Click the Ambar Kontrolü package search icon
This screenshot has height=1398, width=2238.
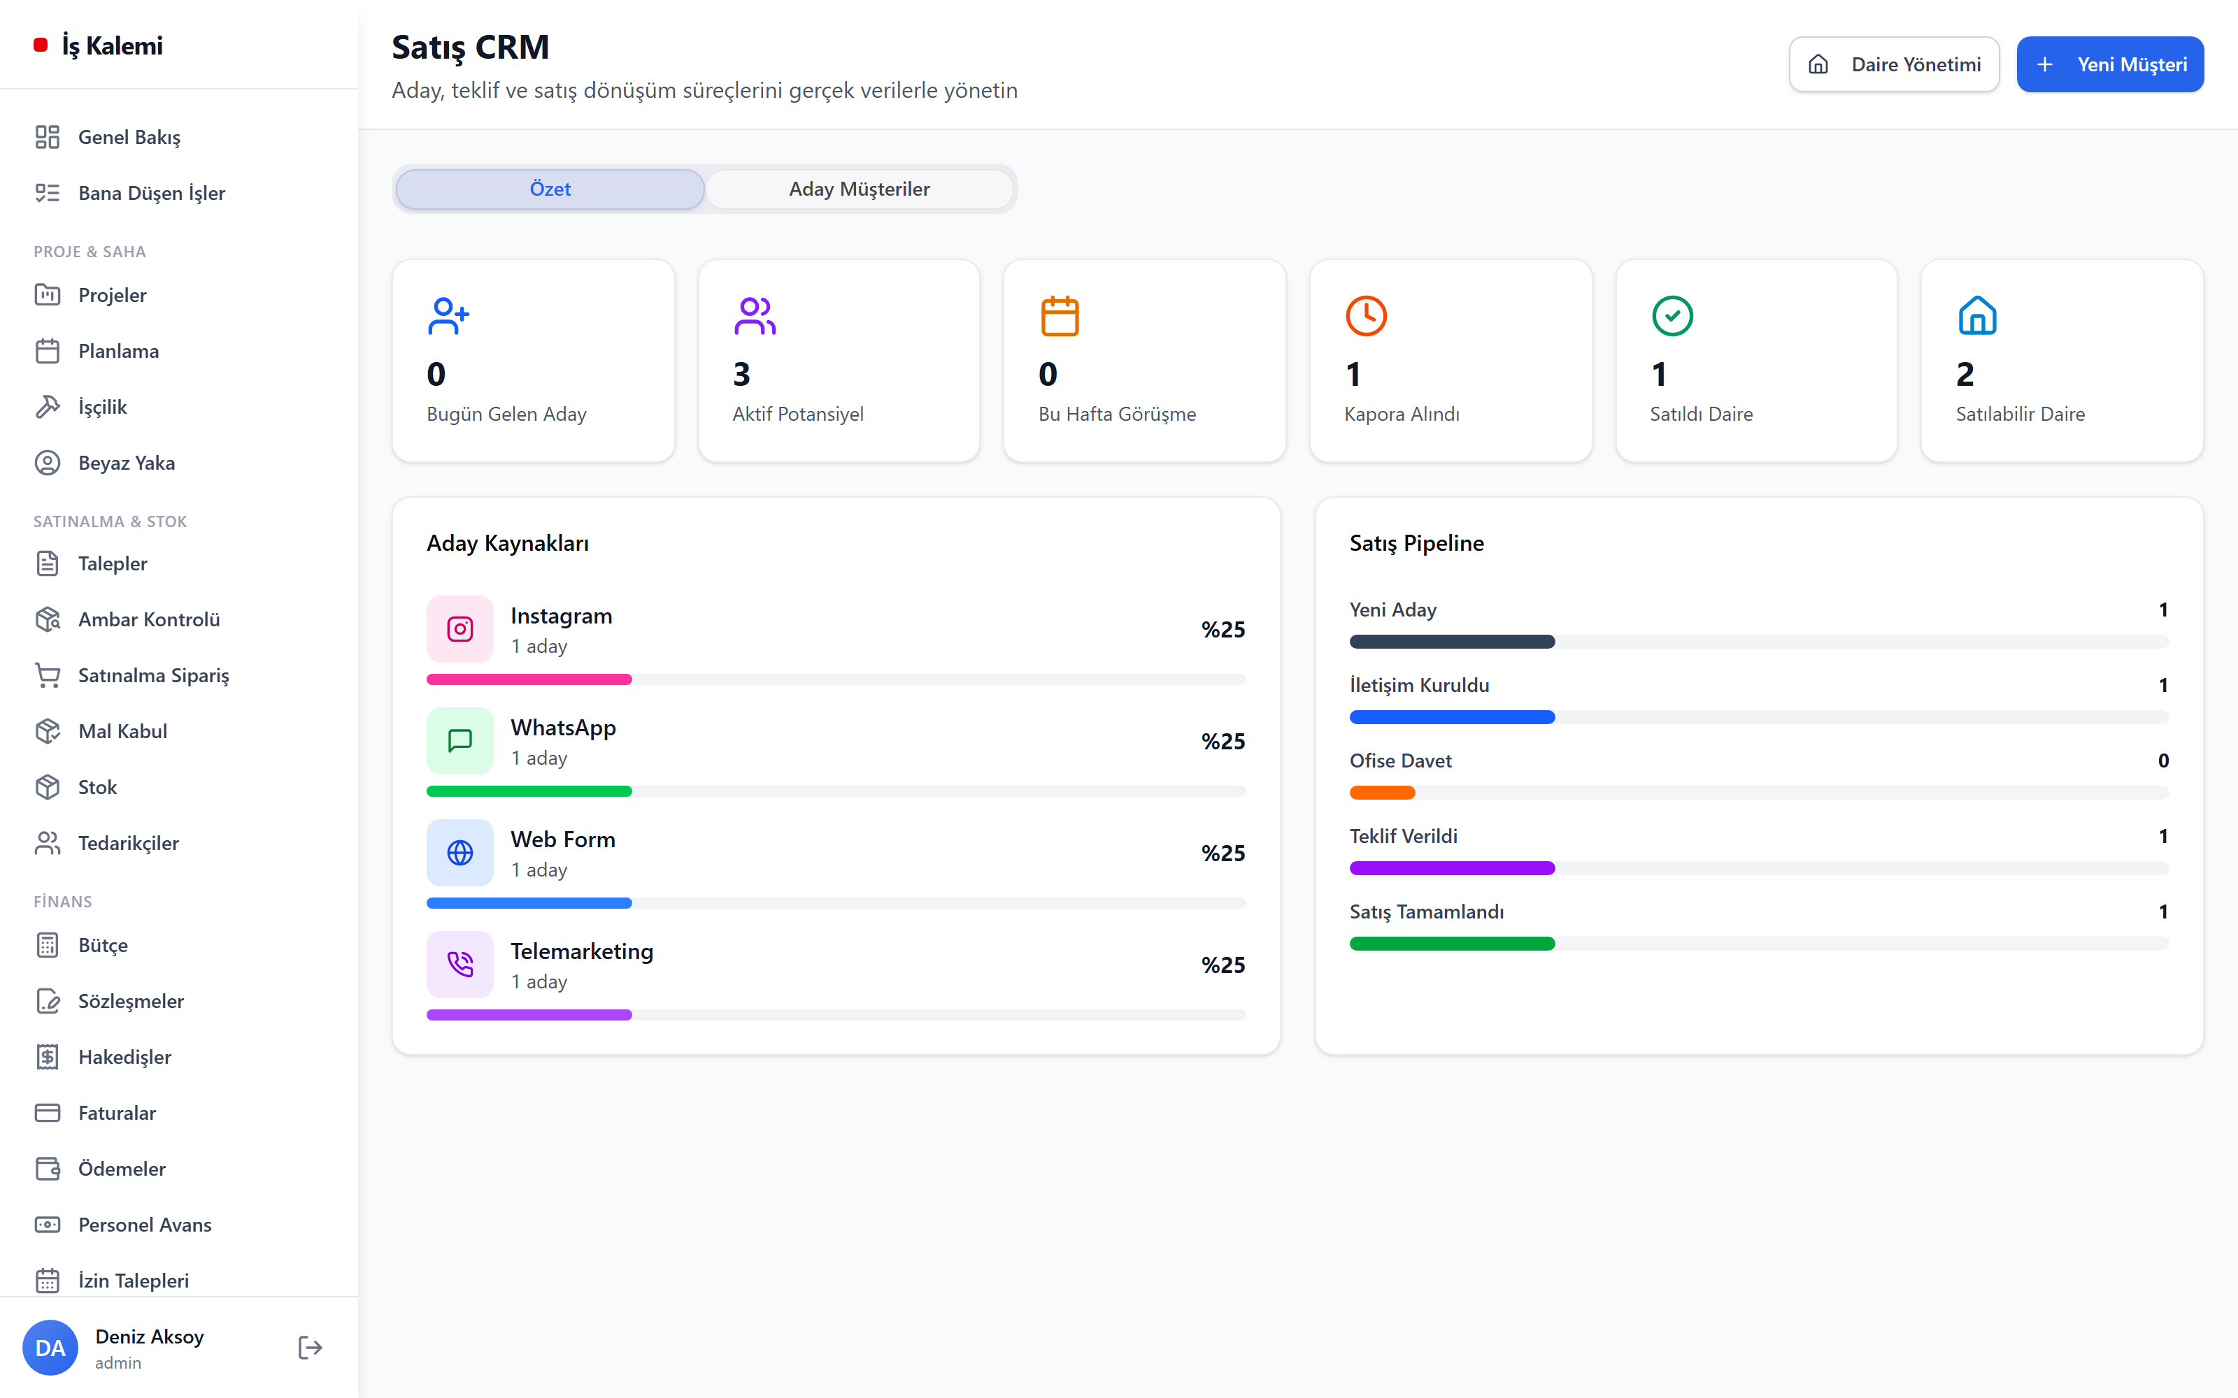click(x=47, y=619)
